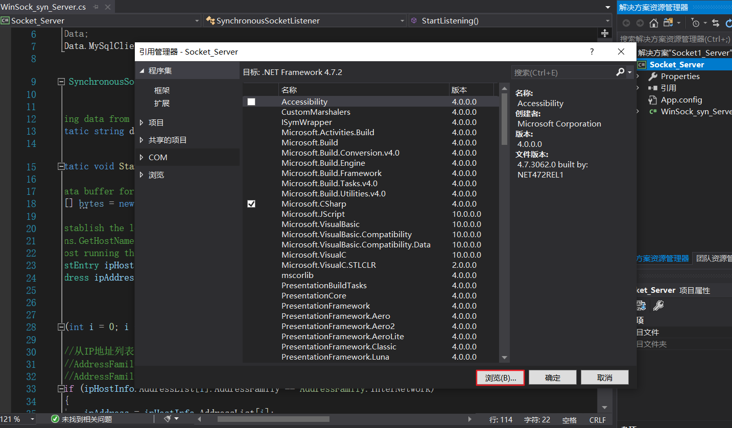Click the search magnifier icon in reference manager
Viewport: 732px width, 428px height.
[x=620, y=72]
